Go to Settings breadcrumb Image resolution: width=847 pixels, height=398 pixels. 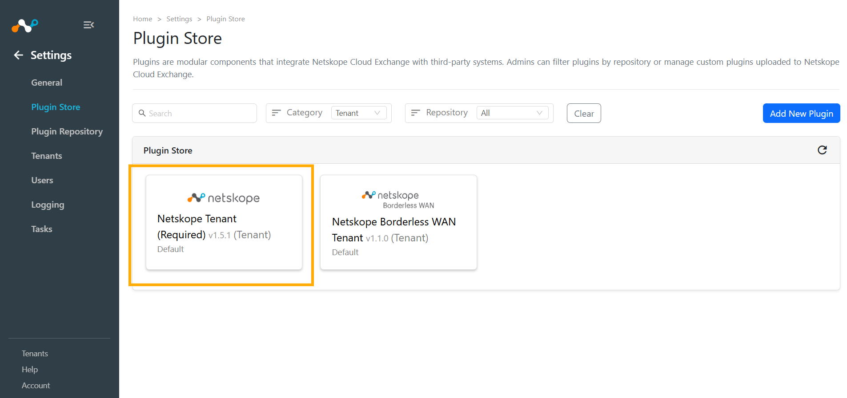click(179, 19)
